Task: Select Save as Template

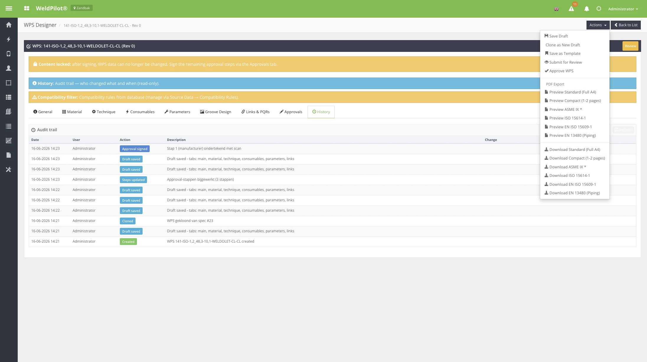Action: pos(575,53)
